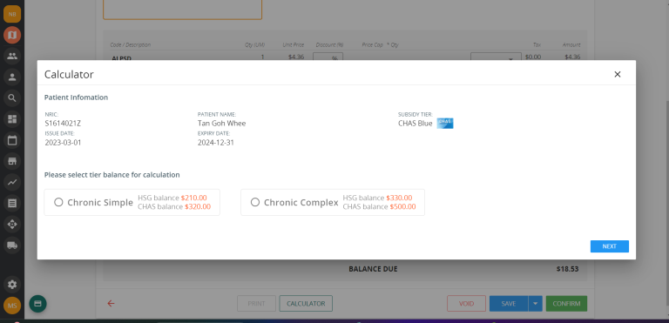Viewport: 669px width, 323px height.
Task: Select the Chronic Complex radio option
Action: (x=255, y=202)
